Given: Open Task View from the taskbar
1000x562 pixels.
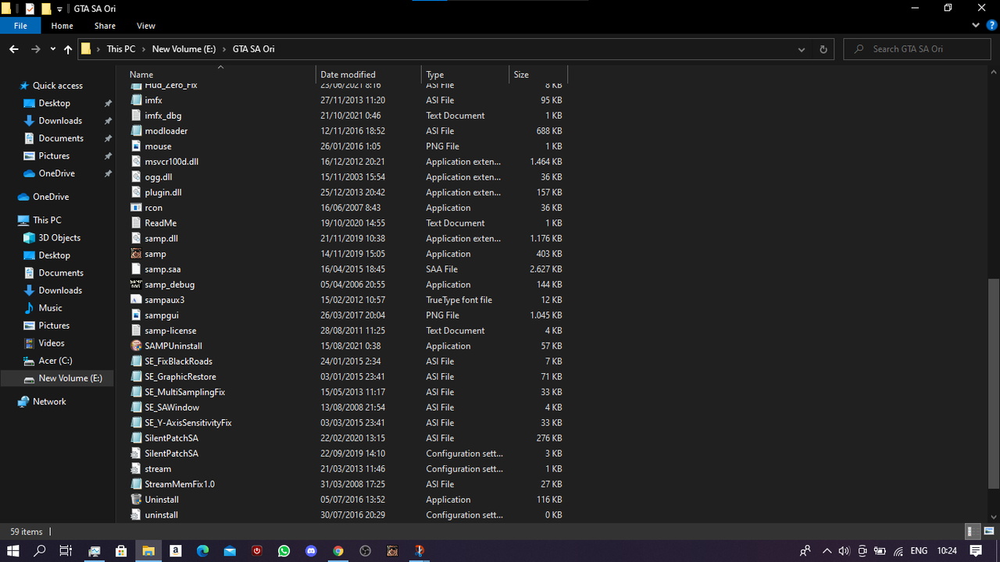Looking at the screenshot, I should (66, 550).
